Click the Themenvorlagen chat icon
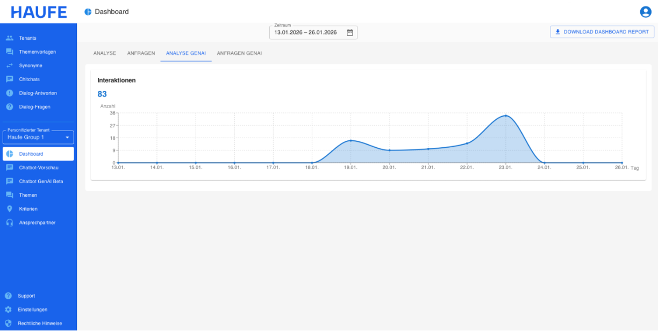Screen dimensions: 658x331 pyautogui.click(x=9, y=52)
